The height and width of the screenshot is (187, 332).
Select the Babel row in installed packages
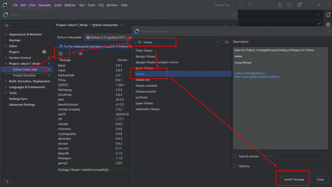point(94,66)
